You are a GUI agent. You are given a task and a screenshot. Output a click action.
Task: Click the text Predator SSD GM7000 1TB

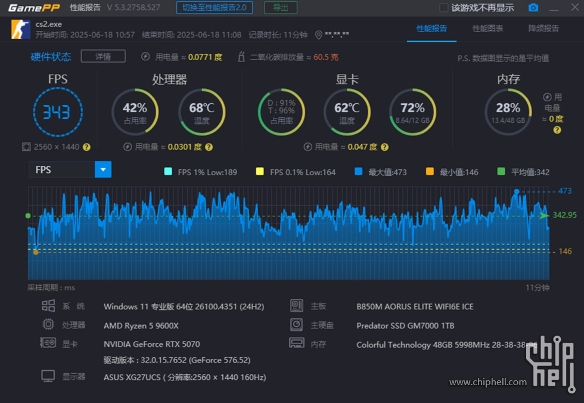[405, 325]
